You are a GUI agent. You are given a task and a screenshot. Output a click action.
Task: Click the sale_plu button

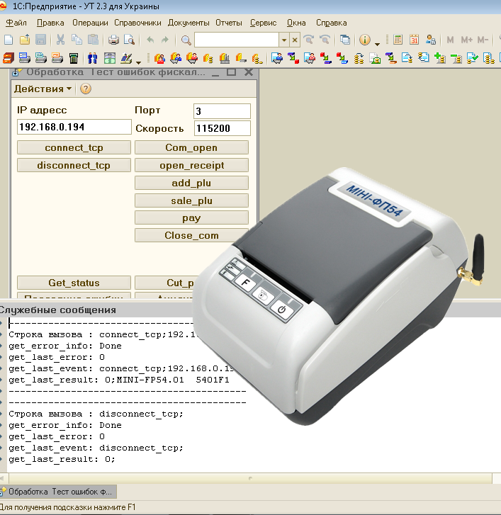[191, 200]
